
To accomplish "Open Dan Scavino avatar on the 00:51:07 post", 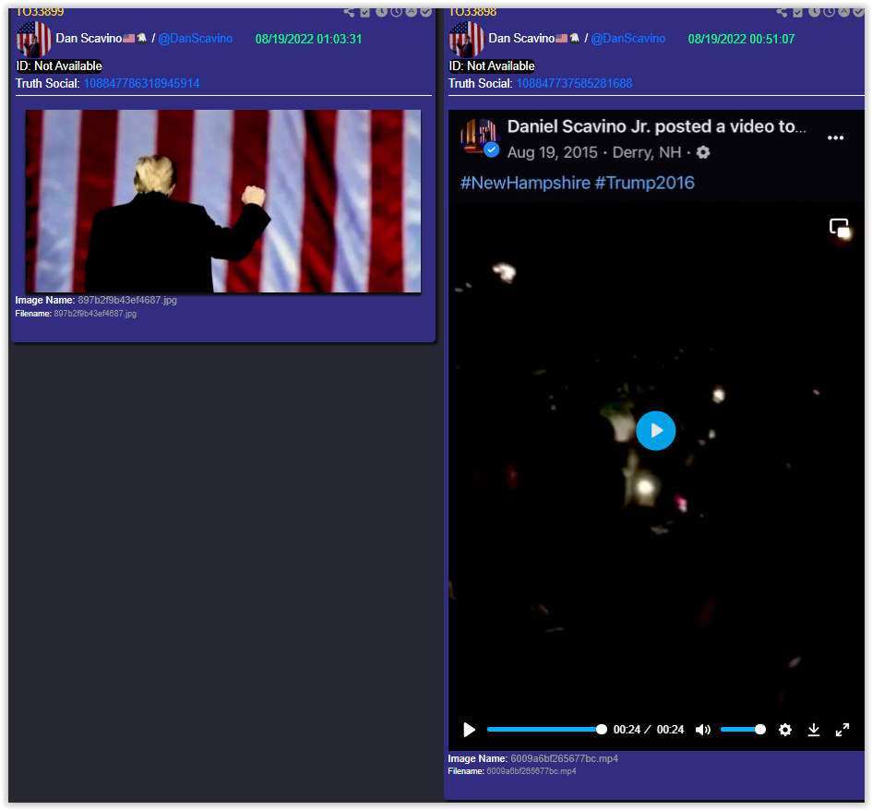I will coord(466,40).
